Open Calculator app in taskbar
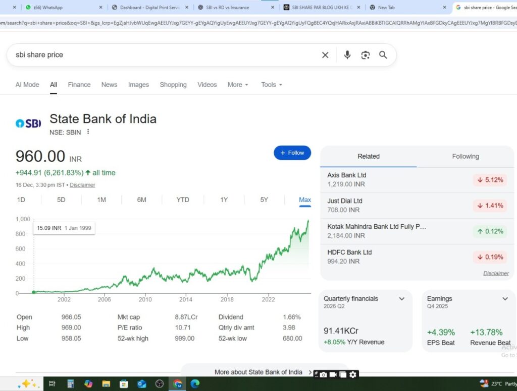The width and height of the screenshot is (517, 391). [71, 383]
